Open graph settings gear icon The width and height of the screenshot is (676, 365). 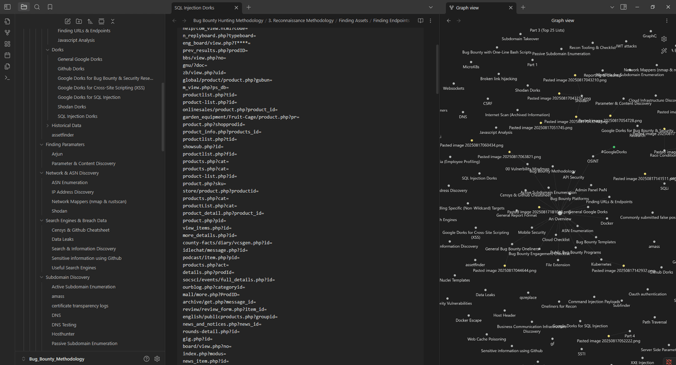(x=664, y=39)
